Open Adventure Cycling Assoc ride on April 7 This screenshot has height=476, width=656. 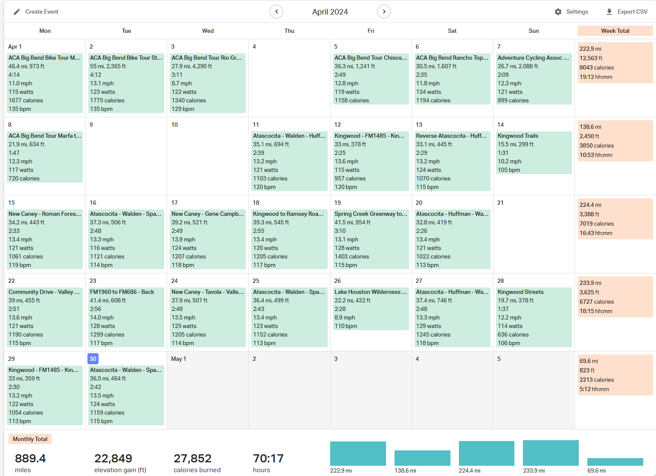(534, 79)
